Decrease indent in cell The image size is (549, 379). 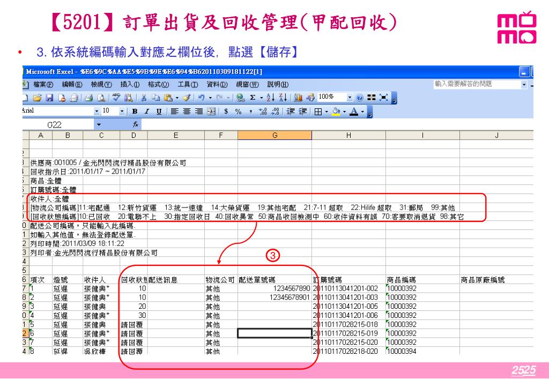(291, 112)
